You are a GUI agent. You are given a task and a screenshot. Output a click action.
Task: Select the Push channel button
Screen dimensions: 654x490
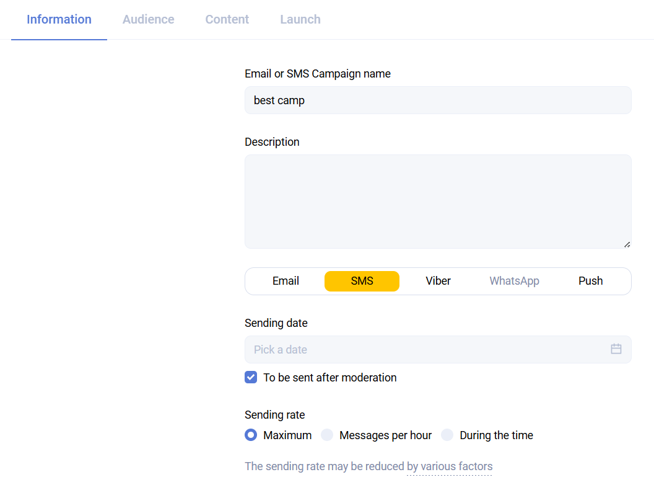(590, 281)
